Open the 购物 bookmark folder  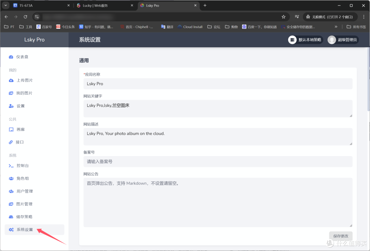pyautogui.click(x=231, y=27)
